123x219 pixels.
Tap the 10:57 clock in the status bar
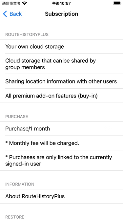[61, 3]
